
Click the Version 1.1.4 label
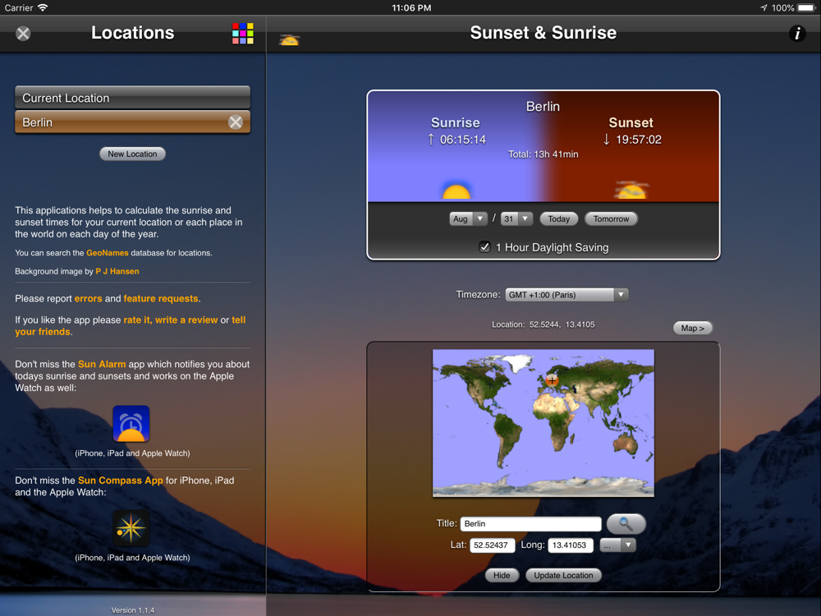(x=132, y=610)
